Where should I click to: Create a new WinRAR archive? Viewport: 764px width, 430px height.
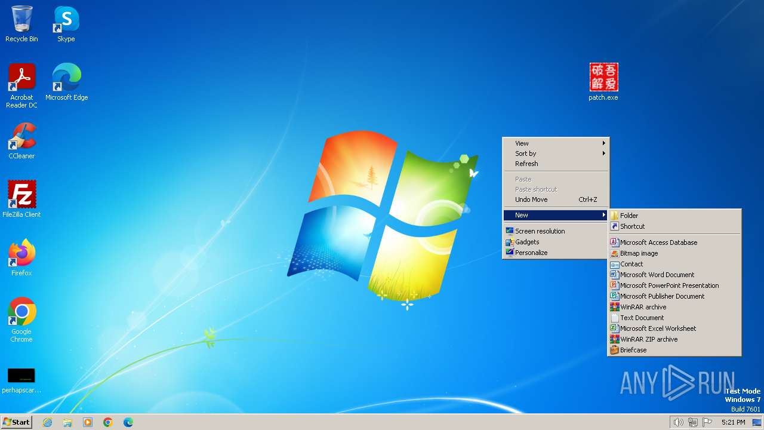[674, 307]
